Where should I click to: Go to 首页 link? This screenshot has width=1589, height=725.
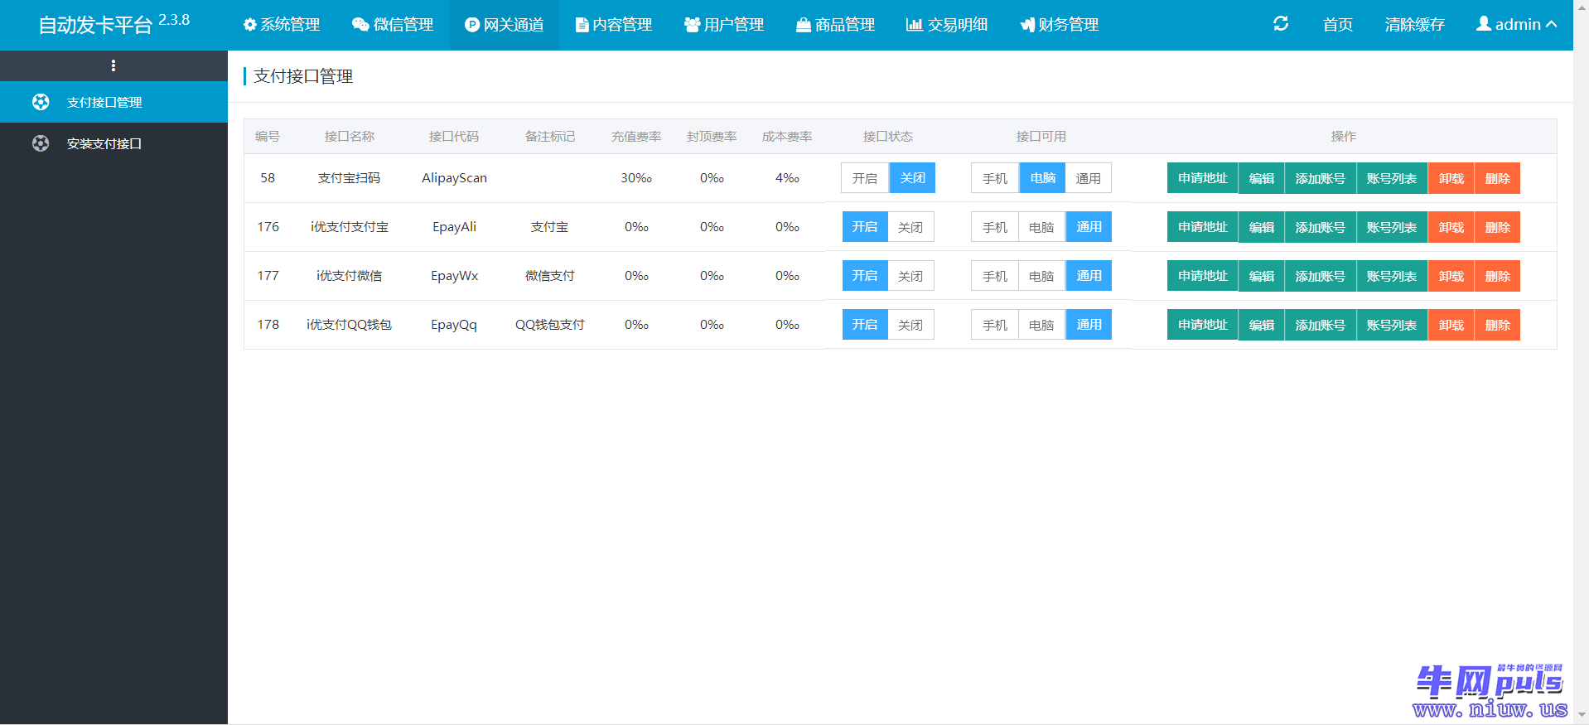pos(1338,25)
